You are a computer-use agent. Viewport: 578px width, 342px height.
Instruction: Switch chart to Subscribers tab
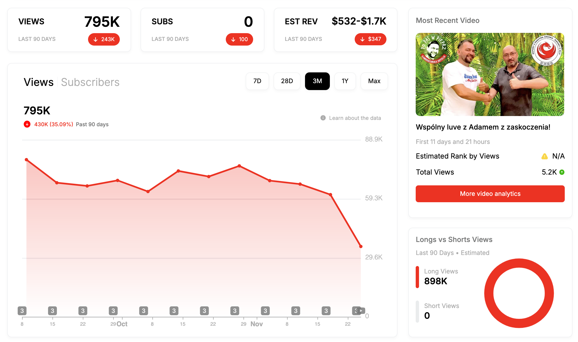90,82
